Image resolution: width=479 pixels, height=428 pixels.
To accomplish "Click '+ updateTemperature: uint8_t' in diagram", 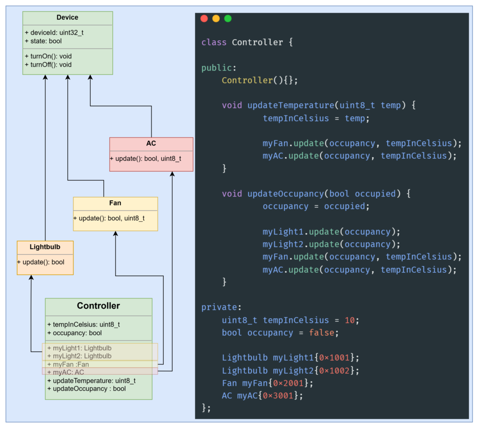I will pyautogui.click(x=92, y=381).
